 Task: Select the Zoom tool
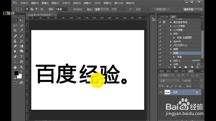tap(21, 67)
